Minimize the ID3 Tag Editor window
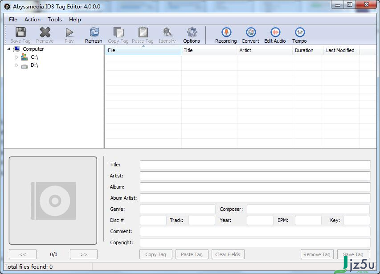This screenshot has height=274, width=380. 338,5
